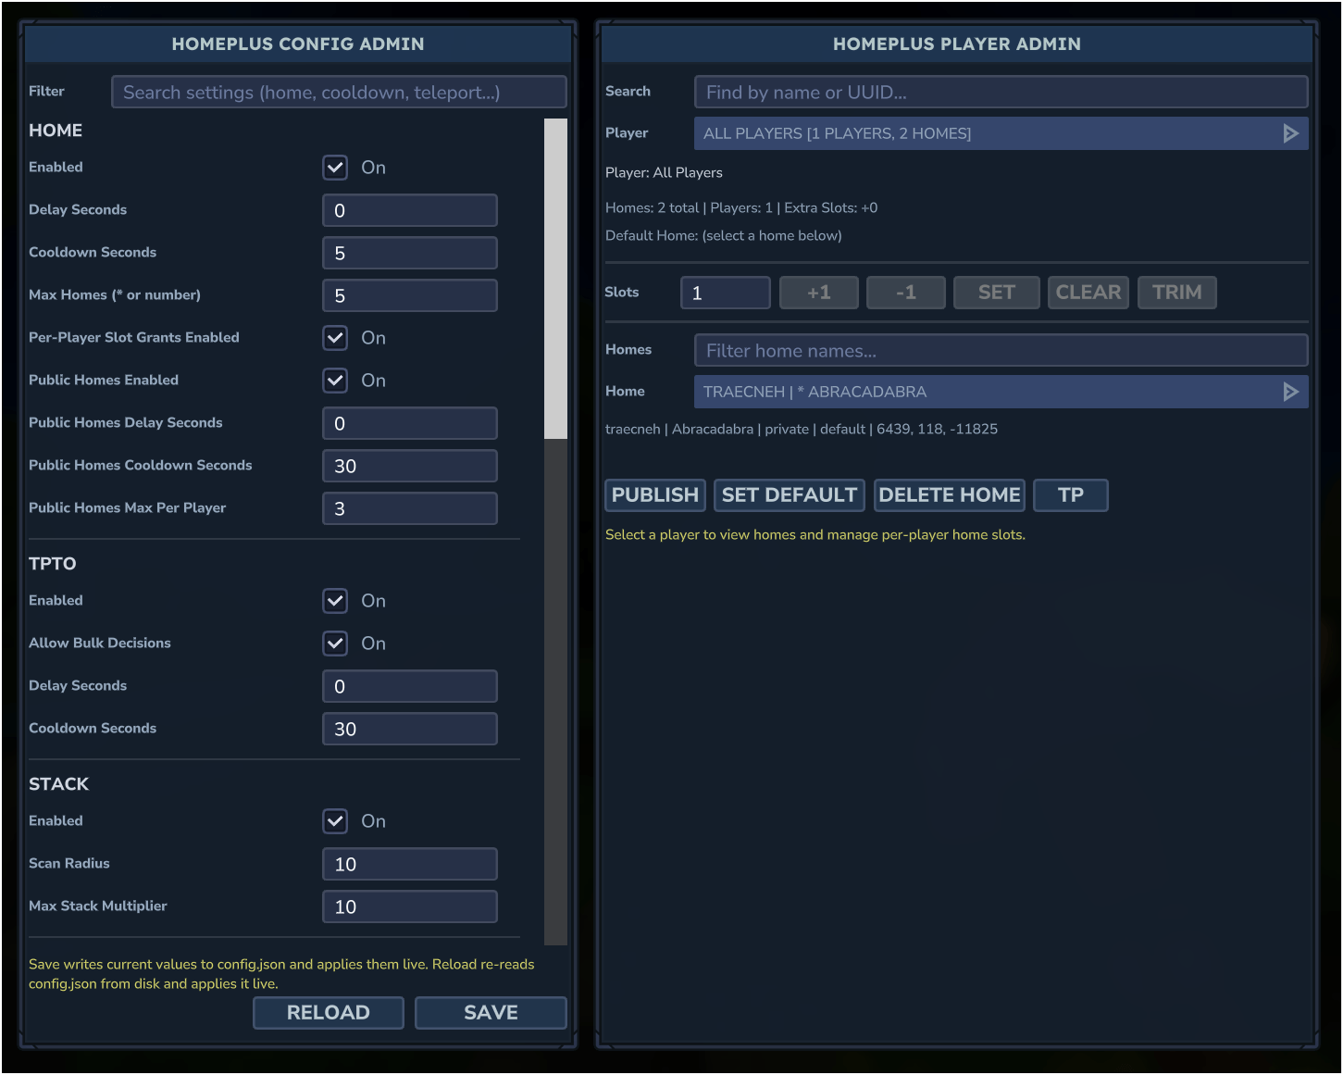Screen dimensions: 1343x1075
Task: Click the SAVE button
Action: [x=491, y=1012]
